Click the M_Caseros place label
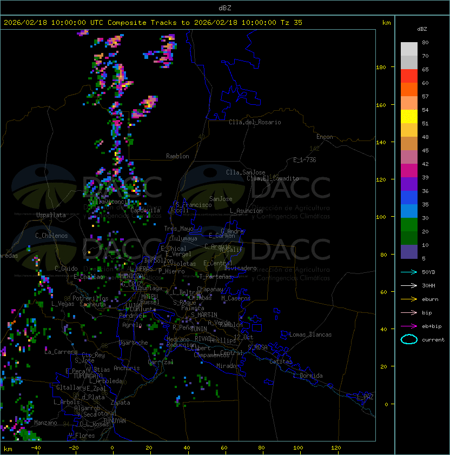Image resolution: width=450 pixels, height=455 pixels. point(236,298)
